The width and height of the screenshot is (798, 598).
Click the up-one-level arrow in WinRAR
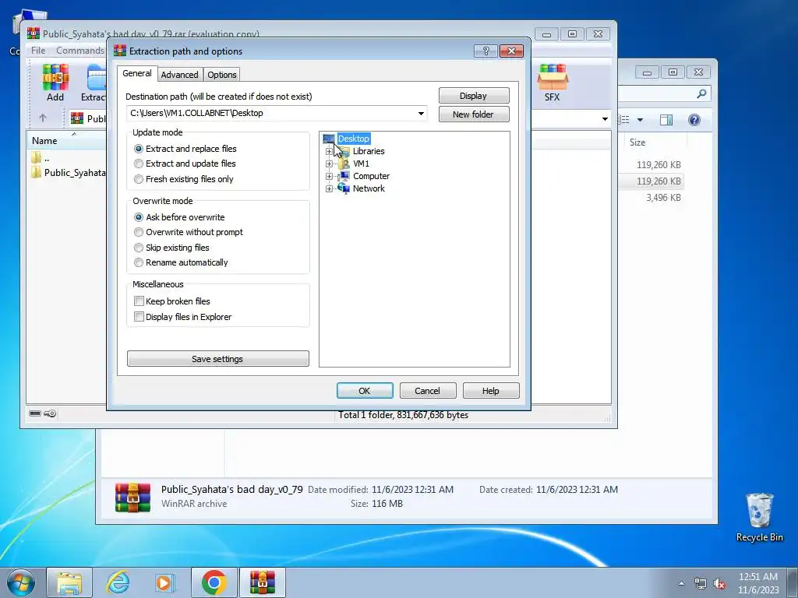pyautogui.click(x=43, y=118)
